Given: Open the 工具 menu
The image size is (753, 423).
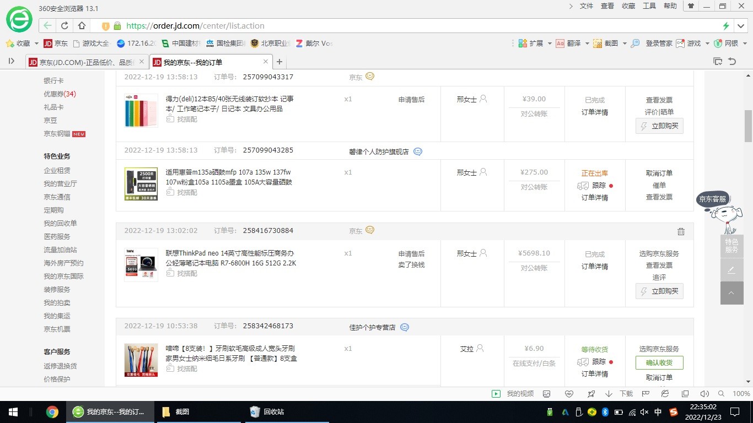Looking at the screenshot, I should coord(649,6).
